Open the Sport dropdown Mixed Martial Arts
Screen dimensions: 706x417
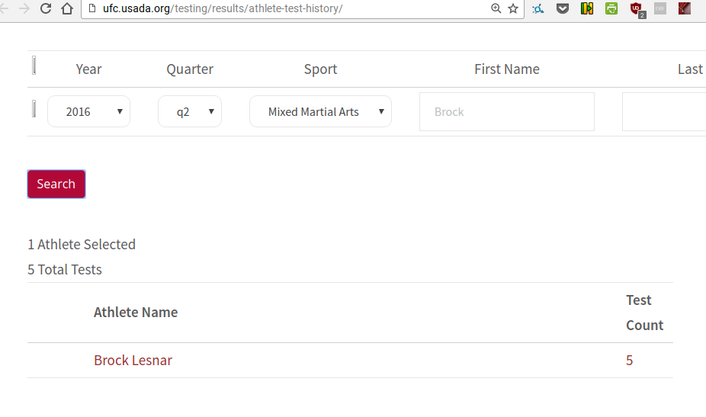[320, 111]
